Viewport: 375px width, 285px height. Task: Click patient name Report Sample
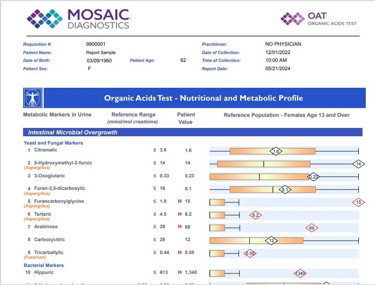pos(101,53)
